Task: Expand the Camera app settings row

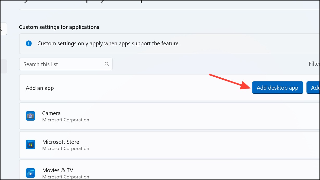Action: click(x=170, y=116)
